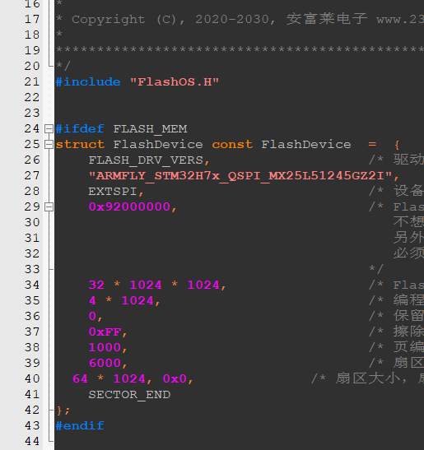
Task: Click the "FlashOS.H" string
Action: point(175,82)
